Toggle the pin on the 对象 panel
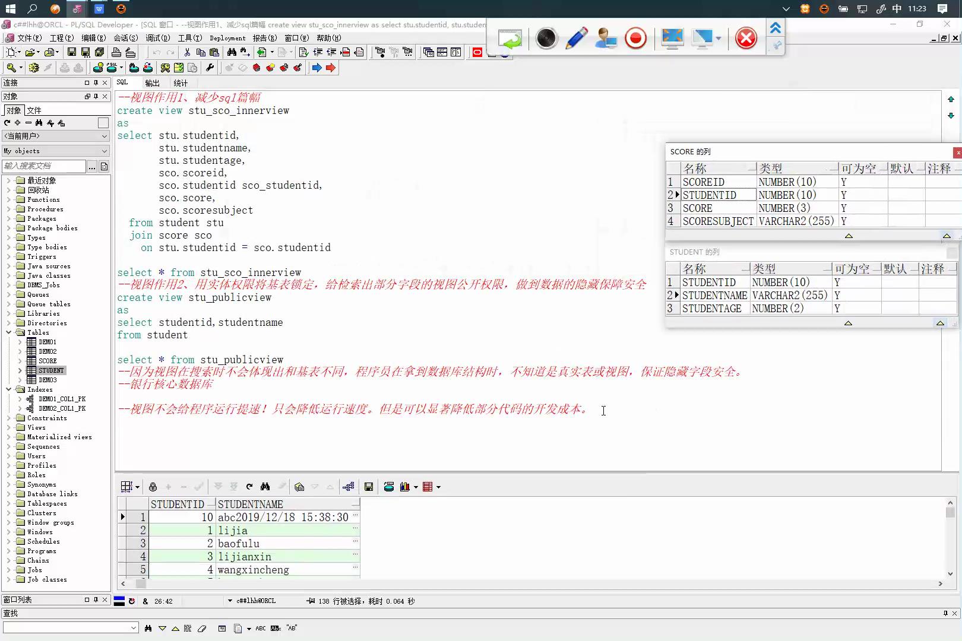This screenshot has width=962, height=641. tap(96, 96)
